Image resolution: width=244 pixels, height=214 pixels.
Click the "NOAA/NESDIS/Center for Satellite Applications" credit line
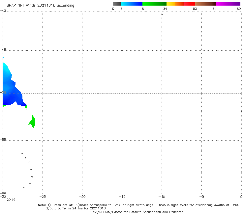pos(136,212)
